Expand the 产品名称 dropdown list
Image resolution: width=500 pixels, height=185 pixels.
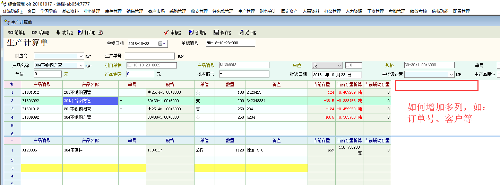tap(81, 65)
